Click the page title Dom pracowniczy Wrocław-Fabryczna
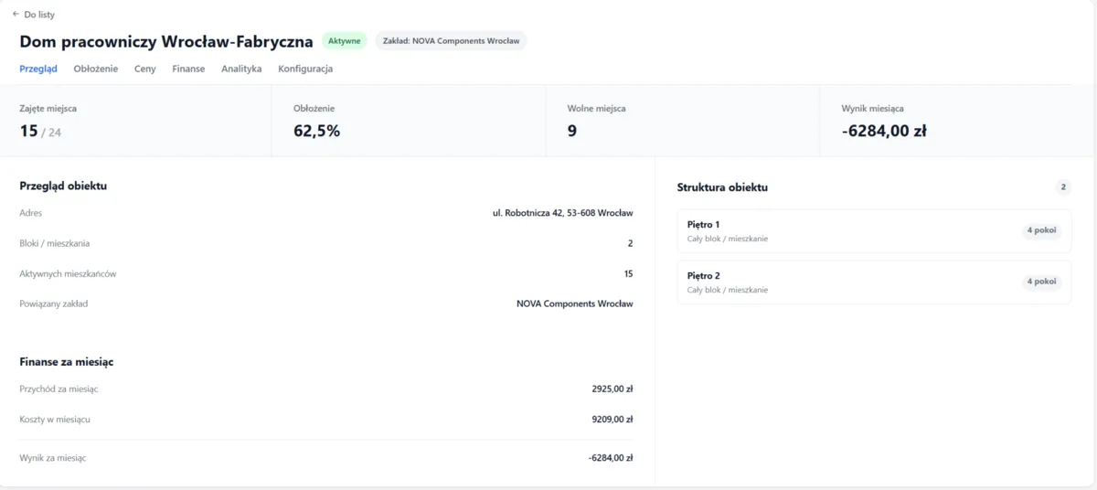The height and width of the screenshot is (490, 1097). click(166, 41)
